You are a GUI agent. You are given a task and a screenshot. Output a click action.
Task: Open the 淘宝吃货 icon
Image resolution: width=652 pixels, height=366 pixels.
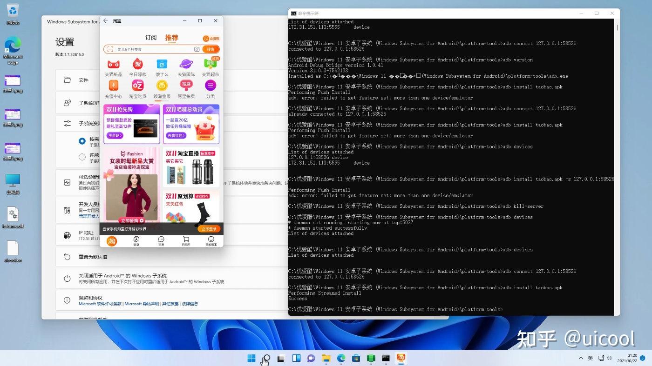(137, 86)
